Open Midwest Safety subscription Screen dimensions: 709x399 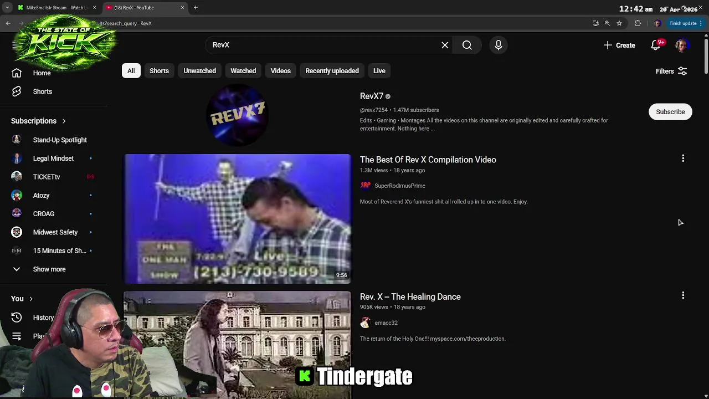click(54, 232)
